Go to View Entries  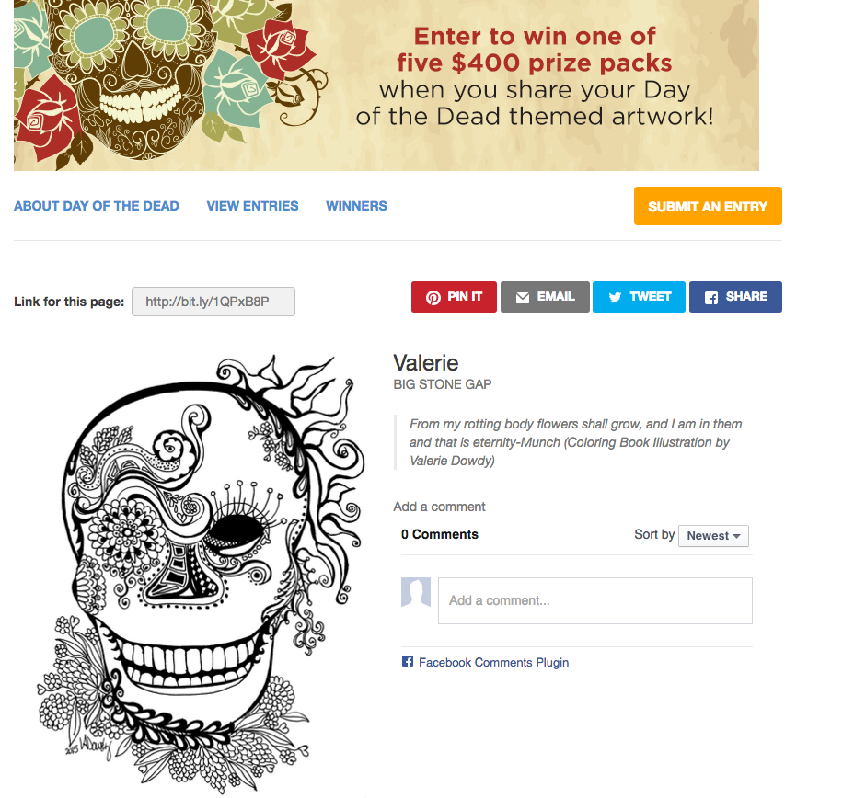(252, 206)
